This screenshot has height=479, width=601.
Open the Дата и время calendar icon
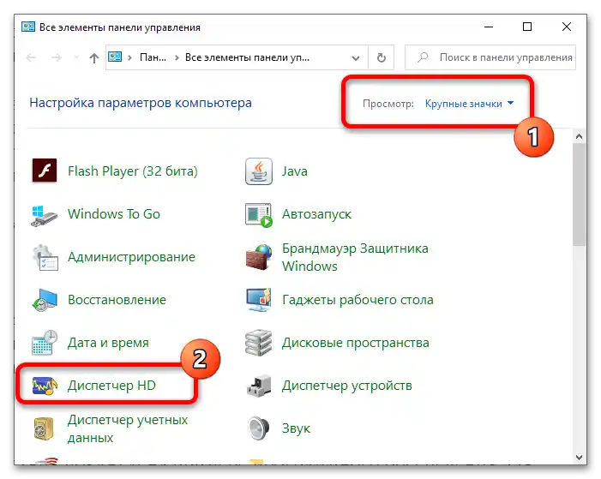click(x=45, y=343)
